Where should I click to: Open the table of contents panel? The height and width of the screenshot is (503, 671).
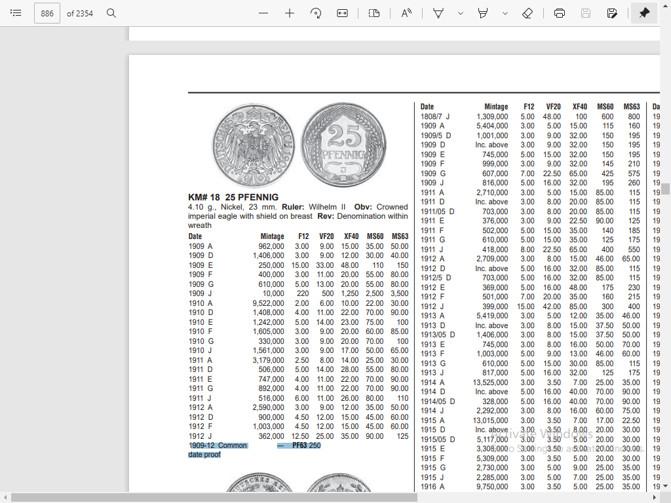point(16,13)
